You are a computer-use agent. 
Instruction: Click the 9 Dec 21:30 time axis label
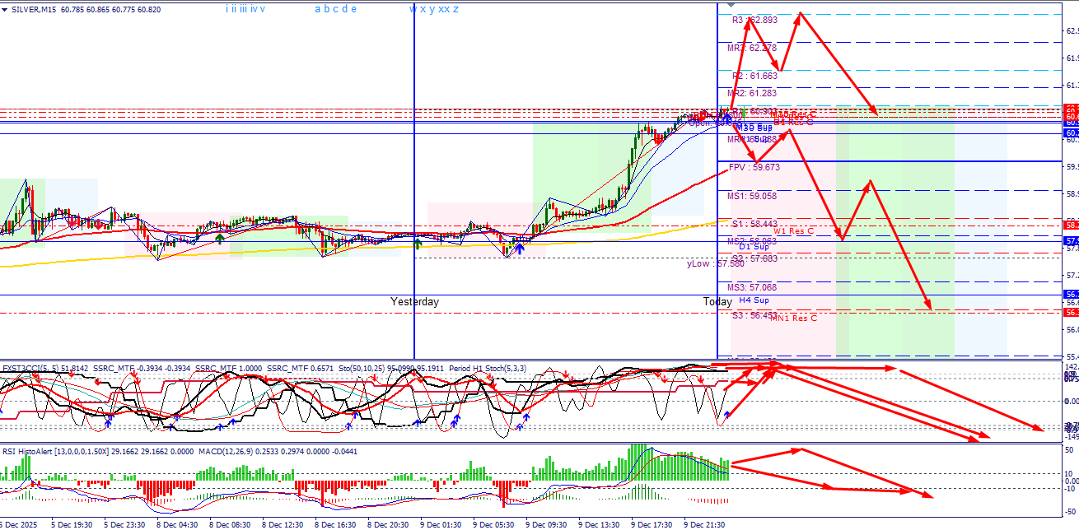(x=704, y=523)
